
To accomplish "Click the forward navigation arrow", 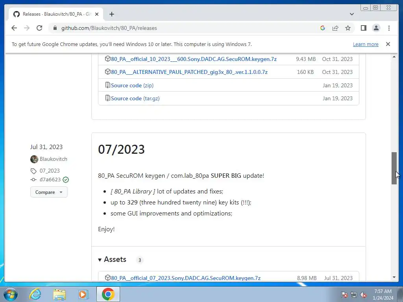I will pos(27,28).
